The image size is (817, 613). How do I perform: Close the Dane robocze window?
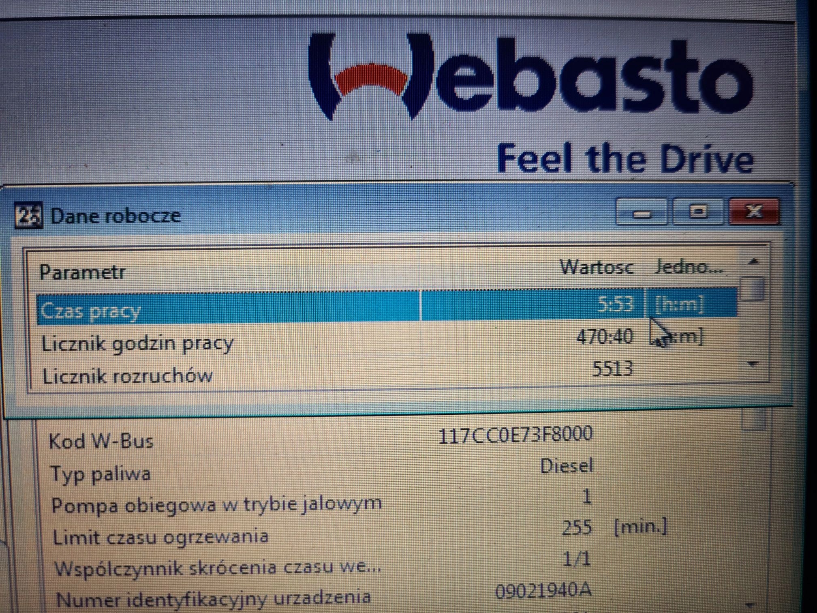point(754,211)
